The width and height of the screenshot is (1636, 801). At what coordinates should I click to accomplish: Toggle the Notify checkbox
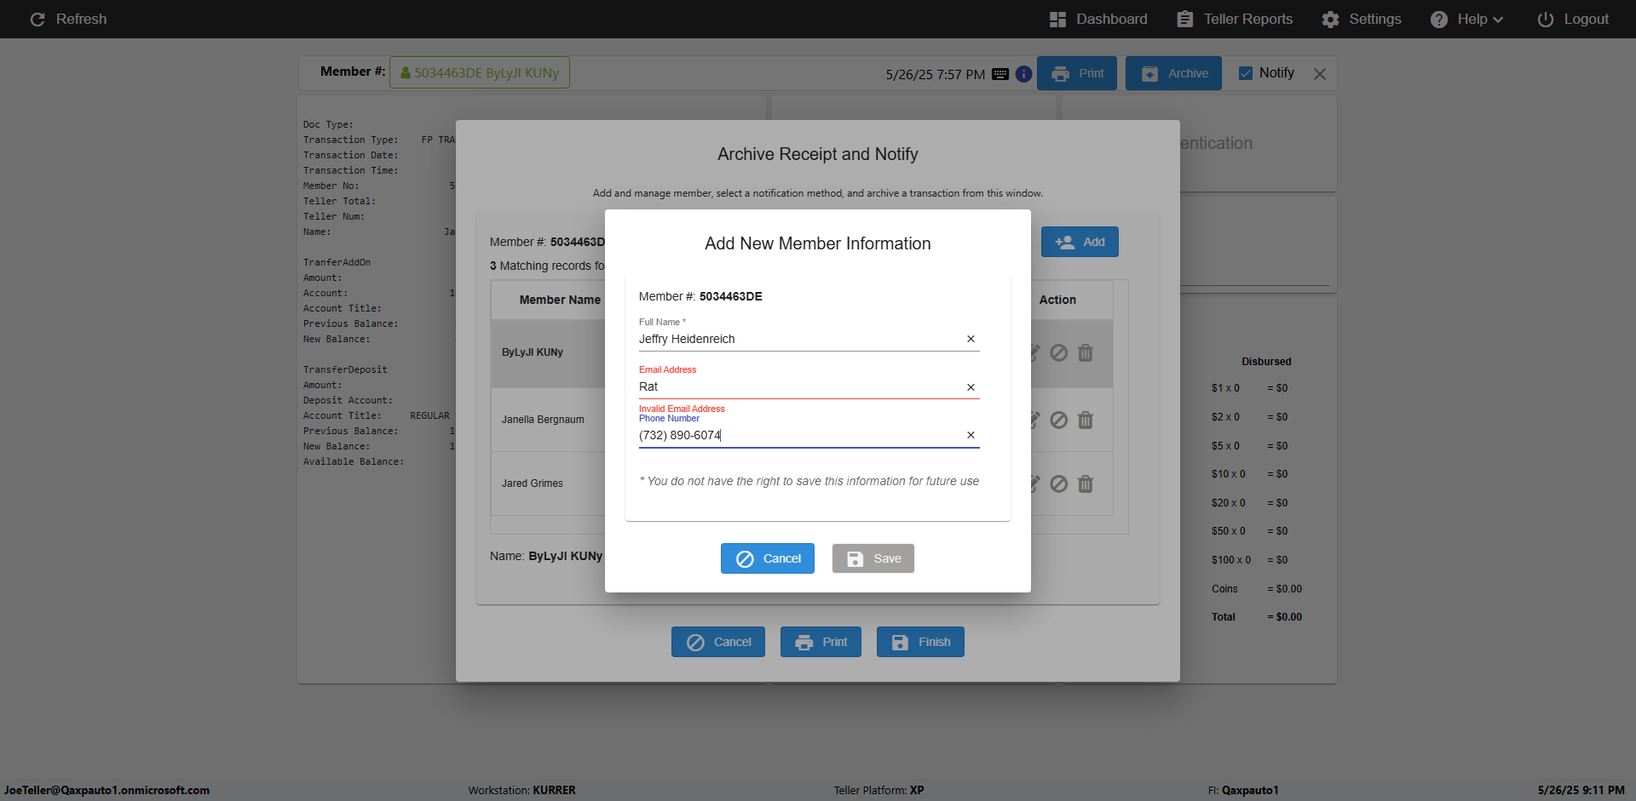[x=1246, y=73]
